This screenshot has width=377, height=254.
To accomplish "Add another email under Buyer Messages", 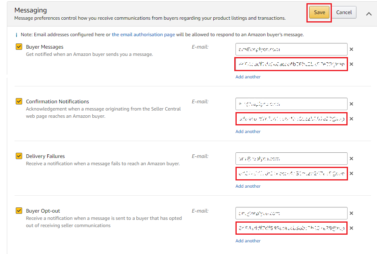I will (248, 77).
